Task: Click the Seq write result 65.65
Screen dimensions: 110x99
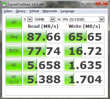Action: [84, 37]
